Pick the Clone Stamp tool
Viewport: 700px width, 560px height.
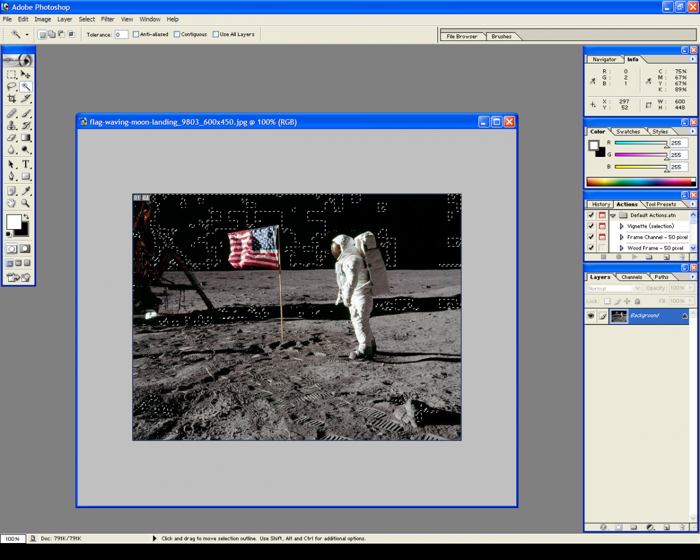[11, 125]
